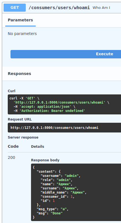Click the Request URL label
Viewport: 121px width, 223px height.
pyautogui.click(x=20, y=119)
